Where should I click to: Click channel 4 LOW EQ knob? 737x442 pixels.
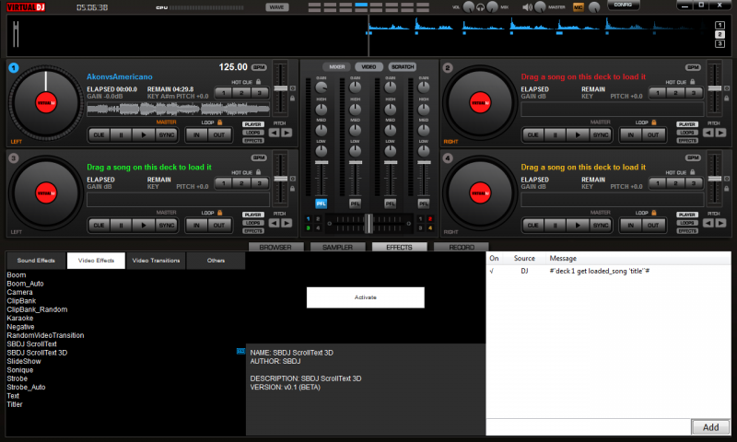click(x=424, y=151)
